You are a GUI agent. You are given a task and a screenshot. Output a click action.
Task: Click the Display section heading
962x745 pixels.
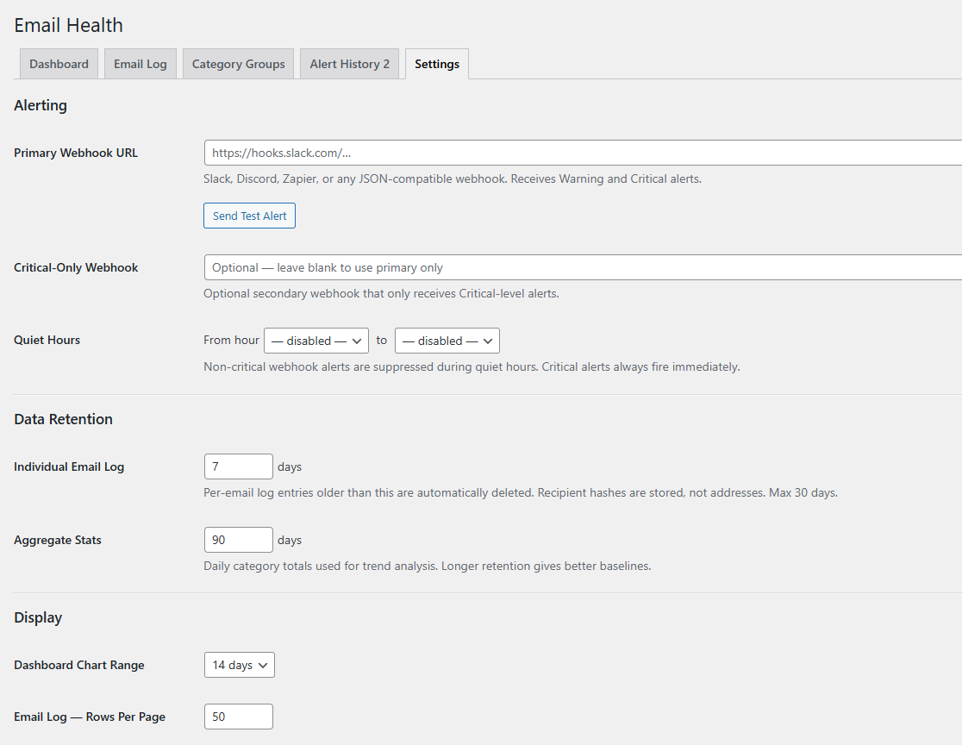[x=38, y=617]
